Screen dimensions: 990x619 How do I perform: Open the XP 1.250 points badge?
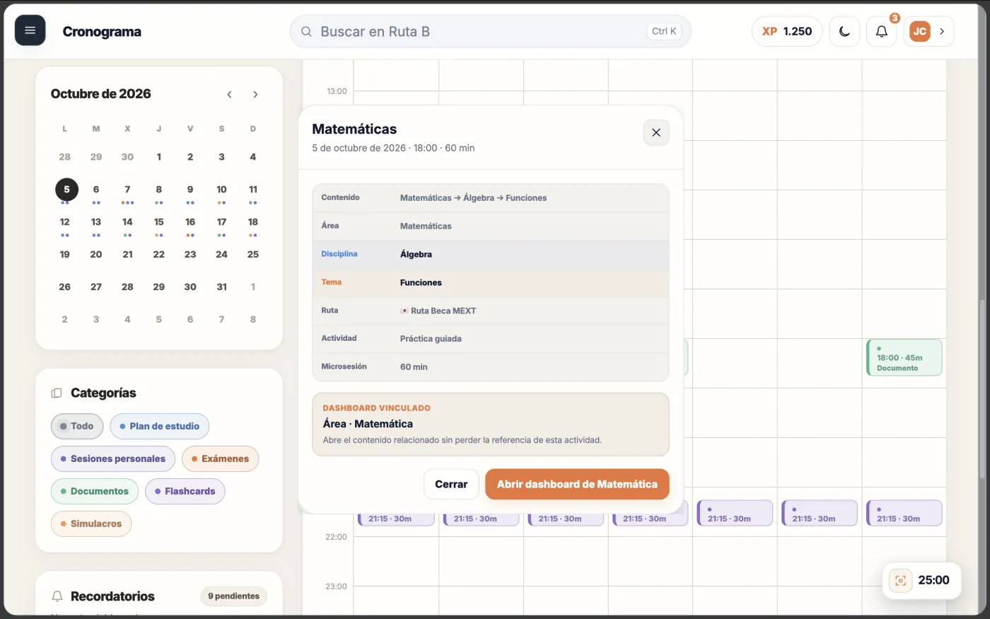tap(786, 31)
